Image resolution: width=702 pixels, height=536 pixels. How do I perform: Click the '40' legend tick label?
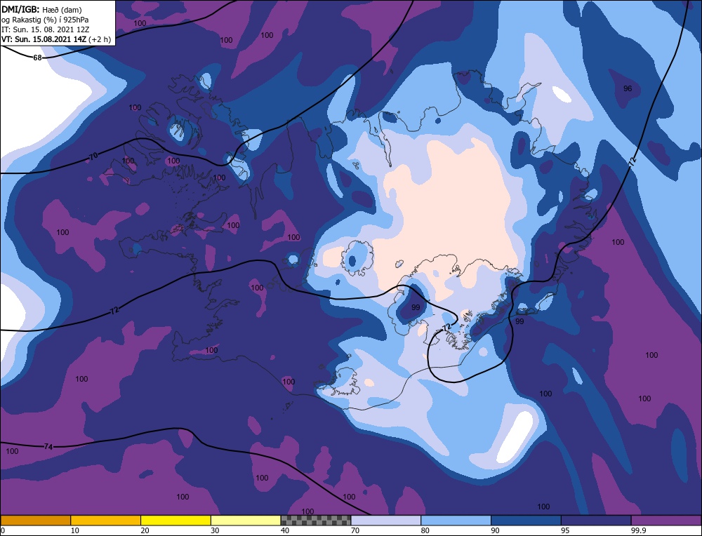click(285, 530)
